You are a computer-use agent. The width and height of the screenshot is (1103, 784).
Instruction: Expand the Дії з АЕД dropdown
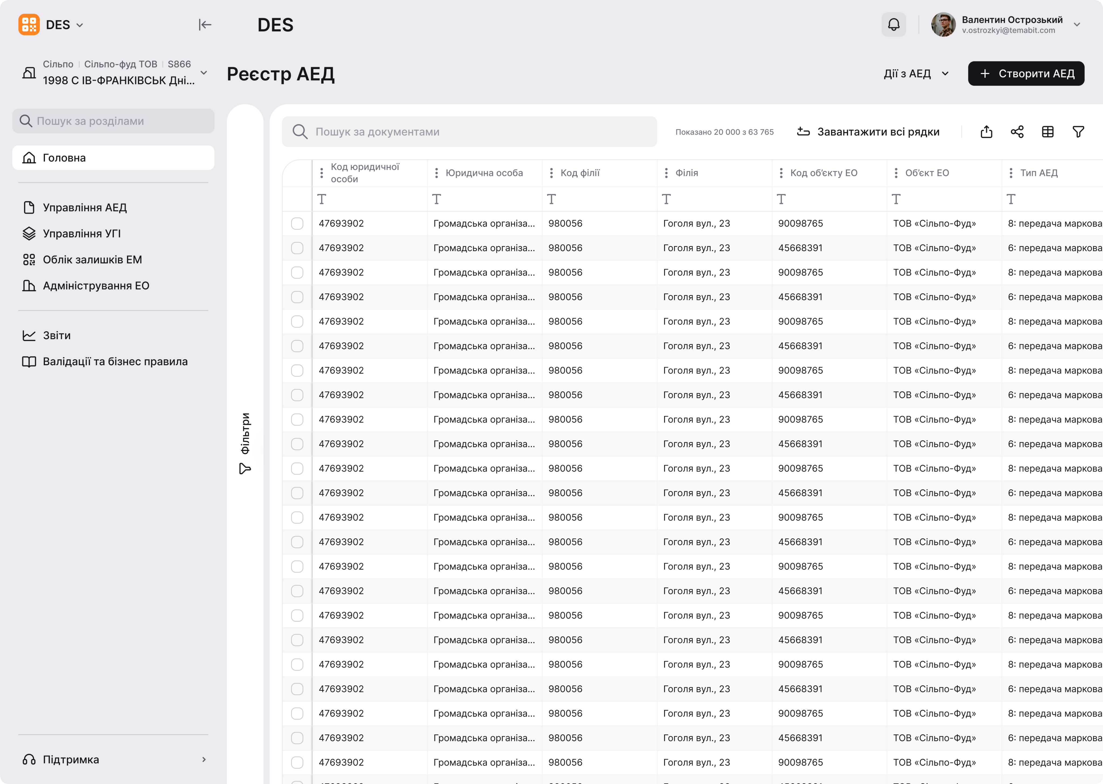pyautogui.click(x=916, y=73)
